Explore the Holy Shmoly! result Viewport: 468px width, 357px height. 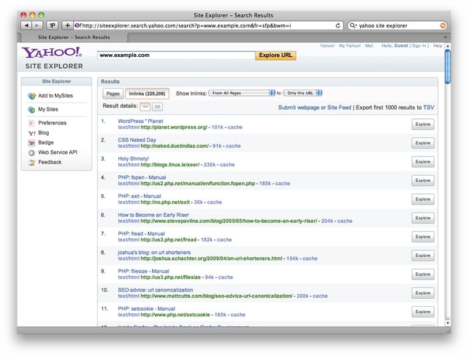point(423,162)
